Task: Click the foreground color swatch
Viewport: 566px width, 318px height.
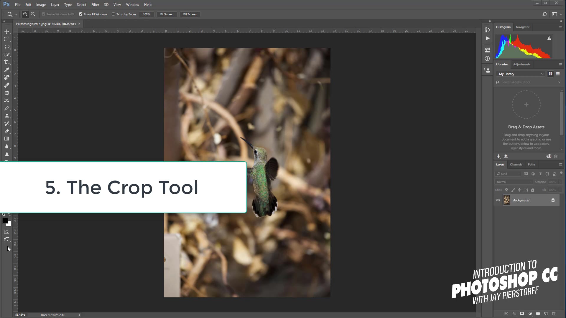Action: 5,221
